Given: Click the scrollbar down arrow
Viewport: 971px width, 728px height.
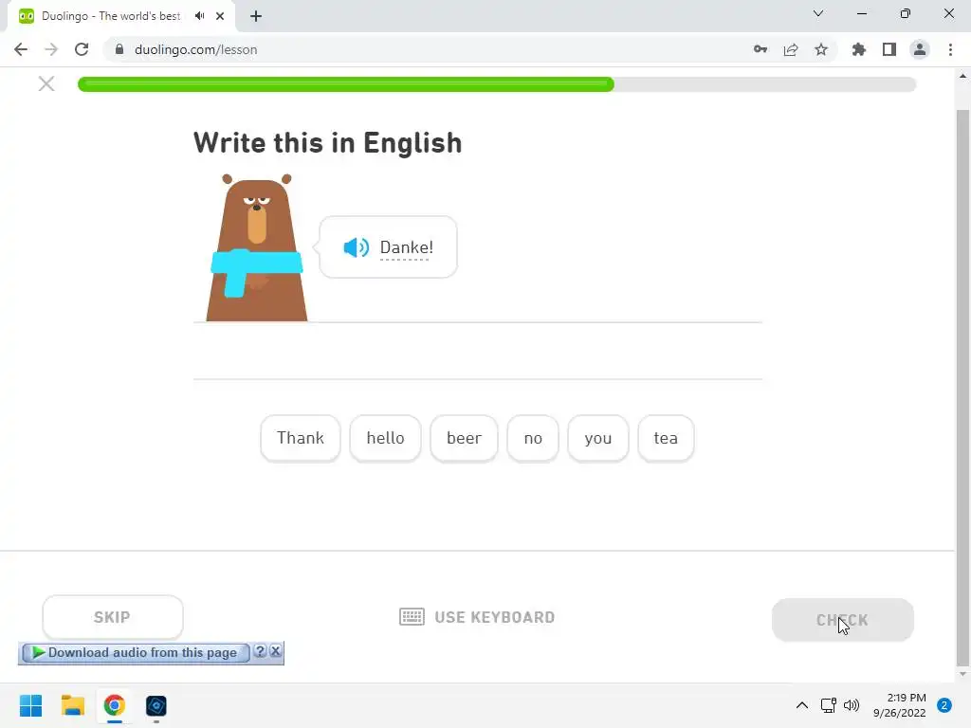Looking at the screenshot, I should [x=962, y=675].
